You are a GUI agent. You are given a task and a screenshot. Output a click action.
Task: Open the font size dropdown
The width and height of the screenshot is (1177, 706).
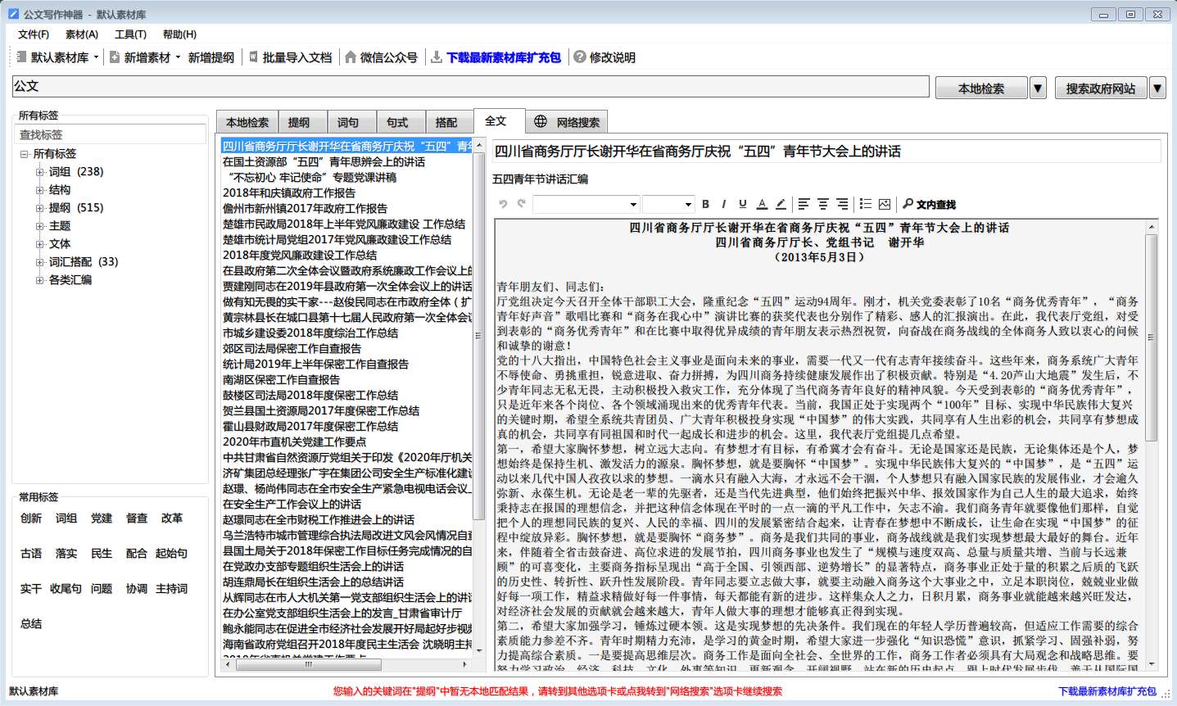click(x=689, y=205)
